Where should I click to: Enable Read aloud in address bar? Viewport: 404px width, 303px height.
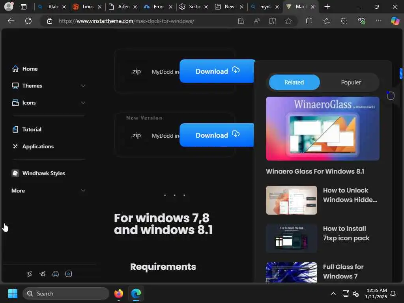pos(257,21)
